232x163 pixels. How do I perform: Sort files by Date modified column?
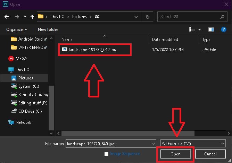(x=165, y=40)
